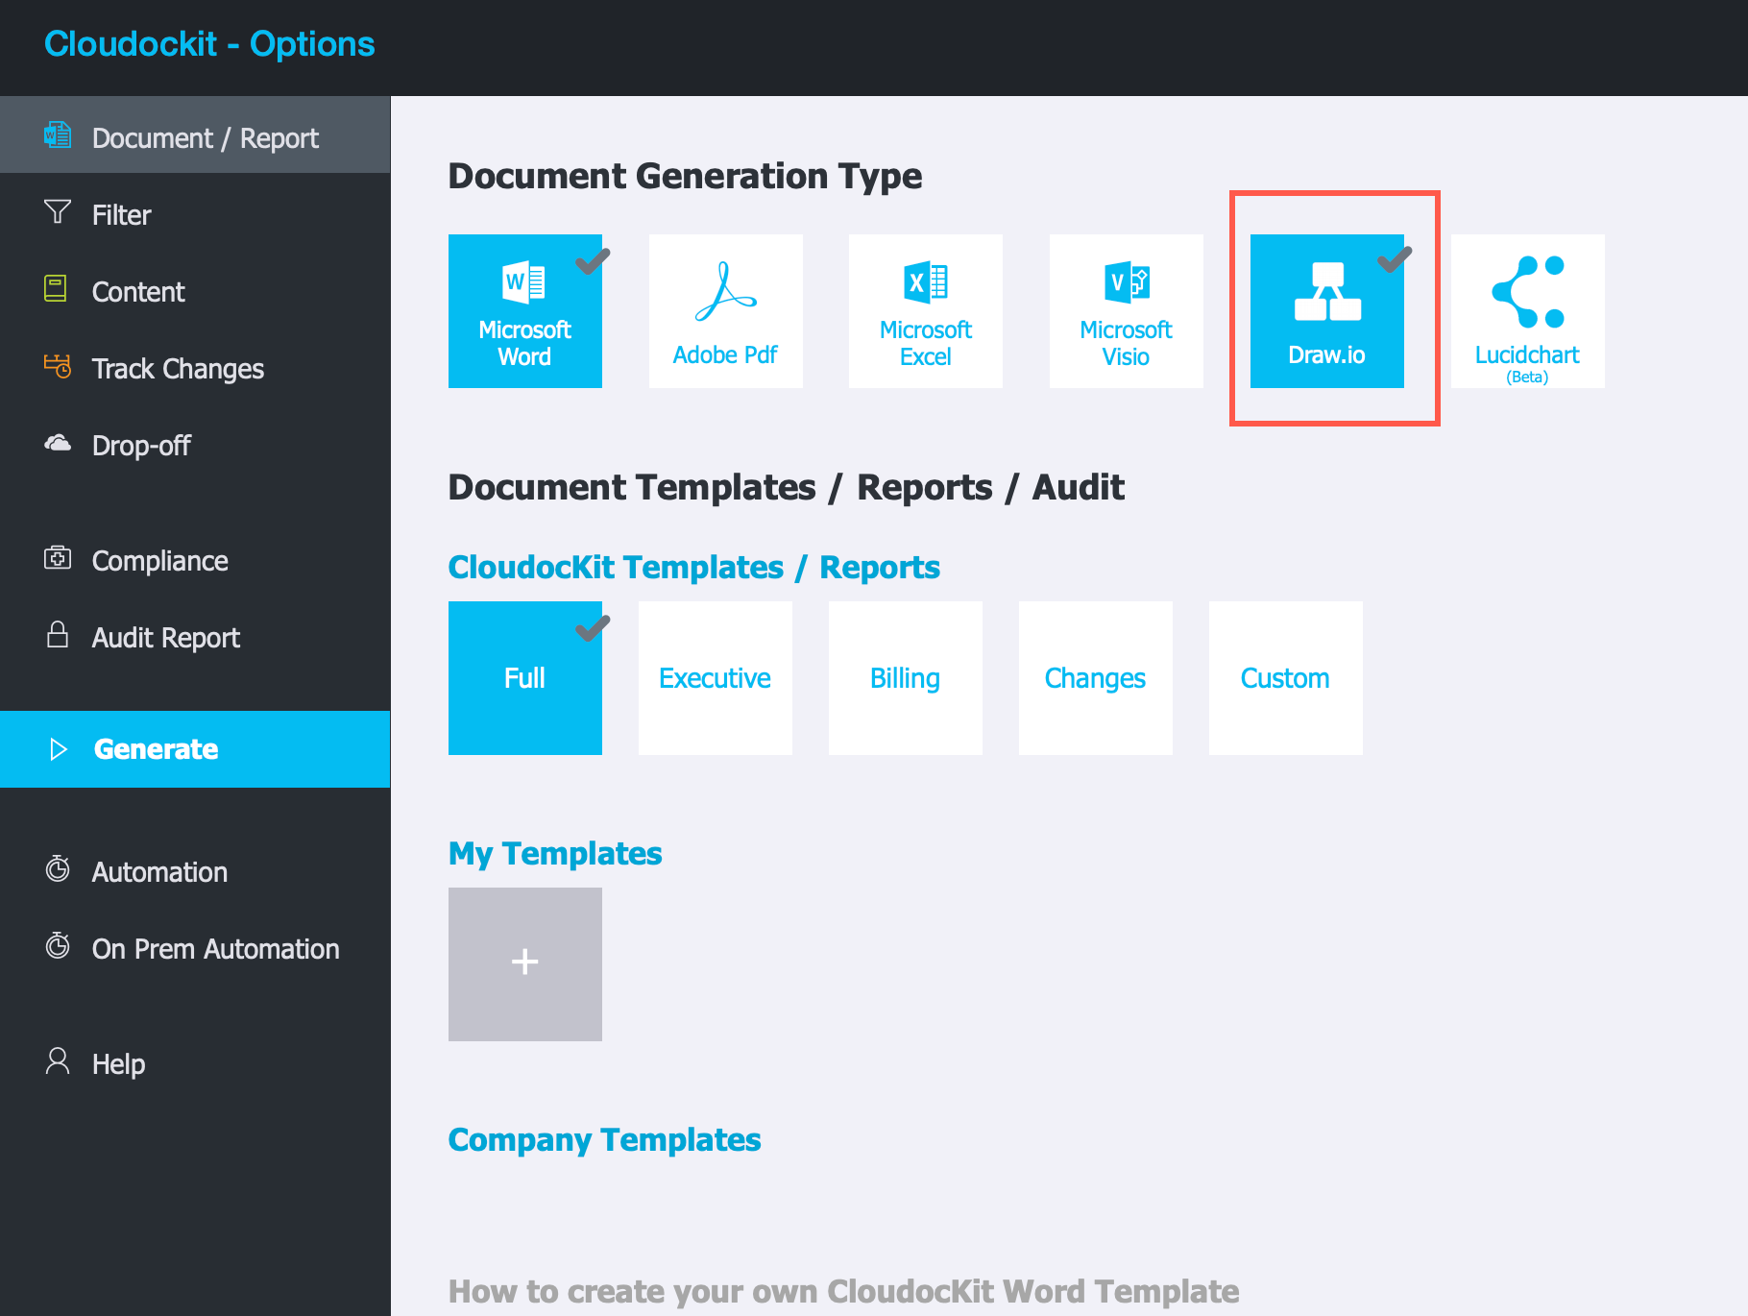Image resolution: width=1748 pixels, height=1316 pixels.
Task: Open Help using the person icon
Action: 58,1061
